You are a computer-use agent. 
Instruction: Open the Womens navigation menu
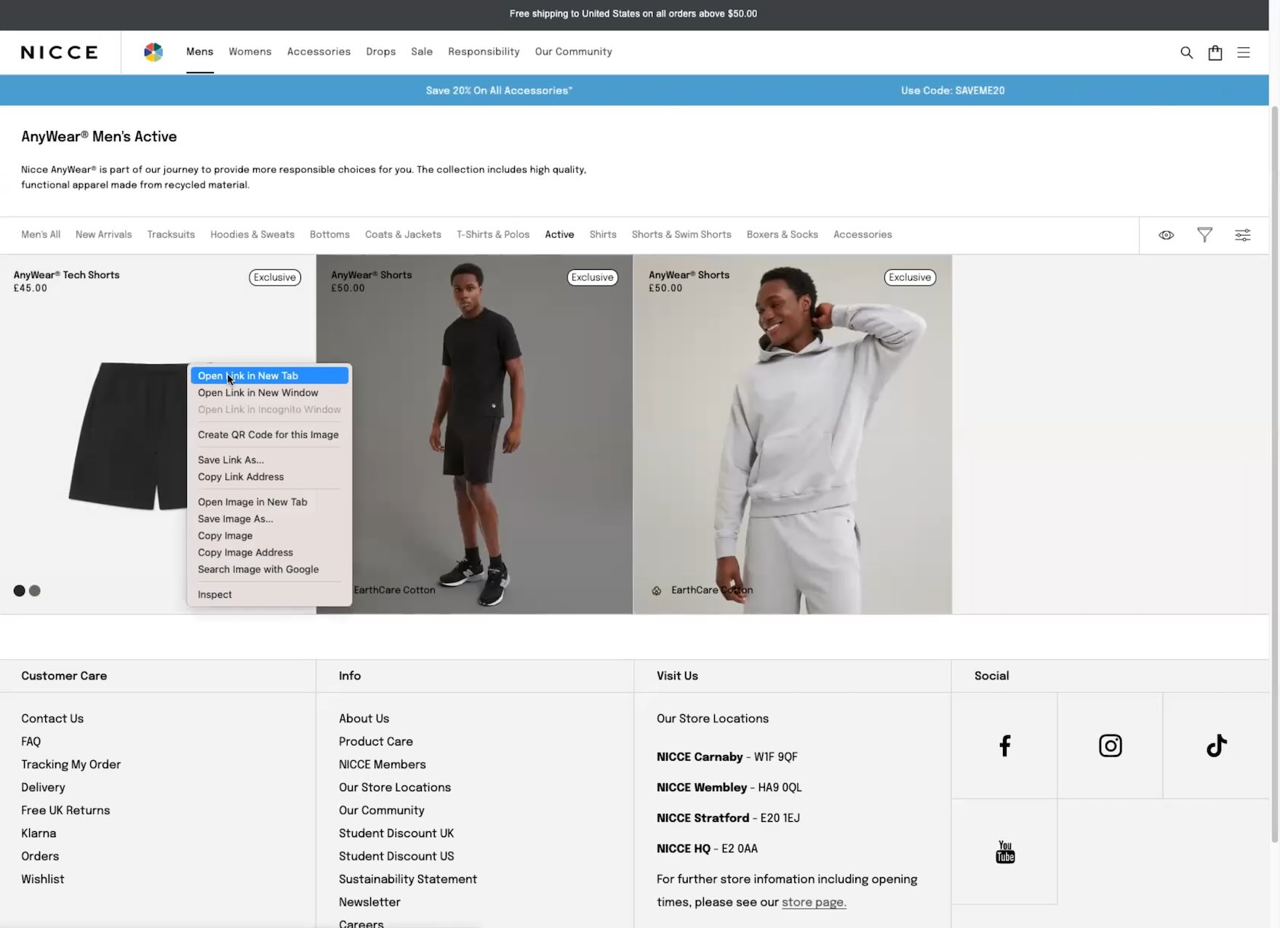pos(249,52)
